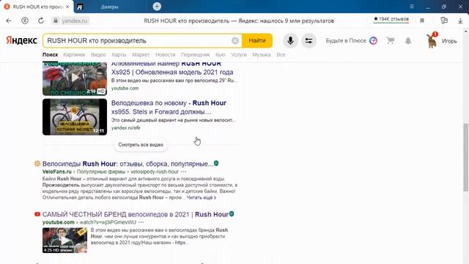This screenshot has height=264, width=469.
Task: Expand snippet with Читать ещё
Action: 201,197
